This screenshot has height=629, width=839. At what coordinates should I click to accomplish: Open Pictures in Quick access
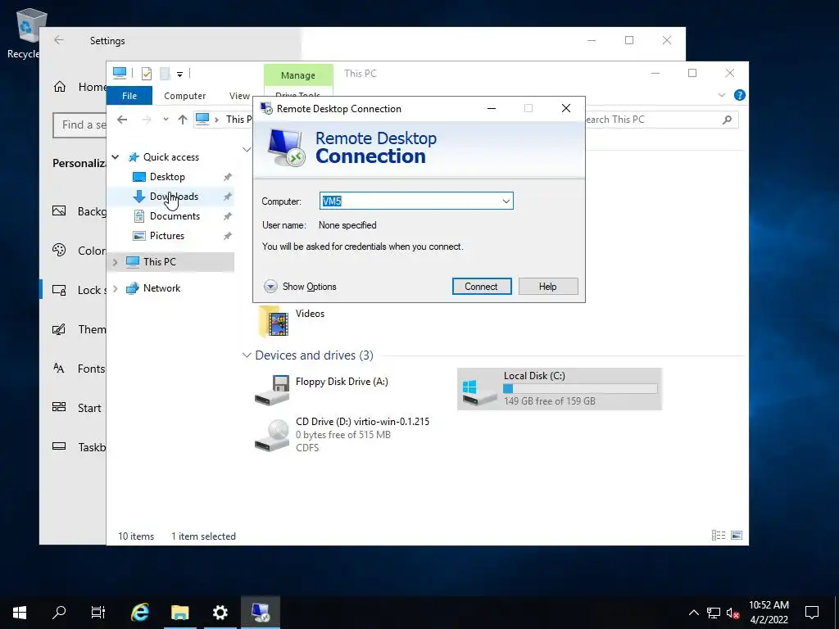click(x=167, y=236)
